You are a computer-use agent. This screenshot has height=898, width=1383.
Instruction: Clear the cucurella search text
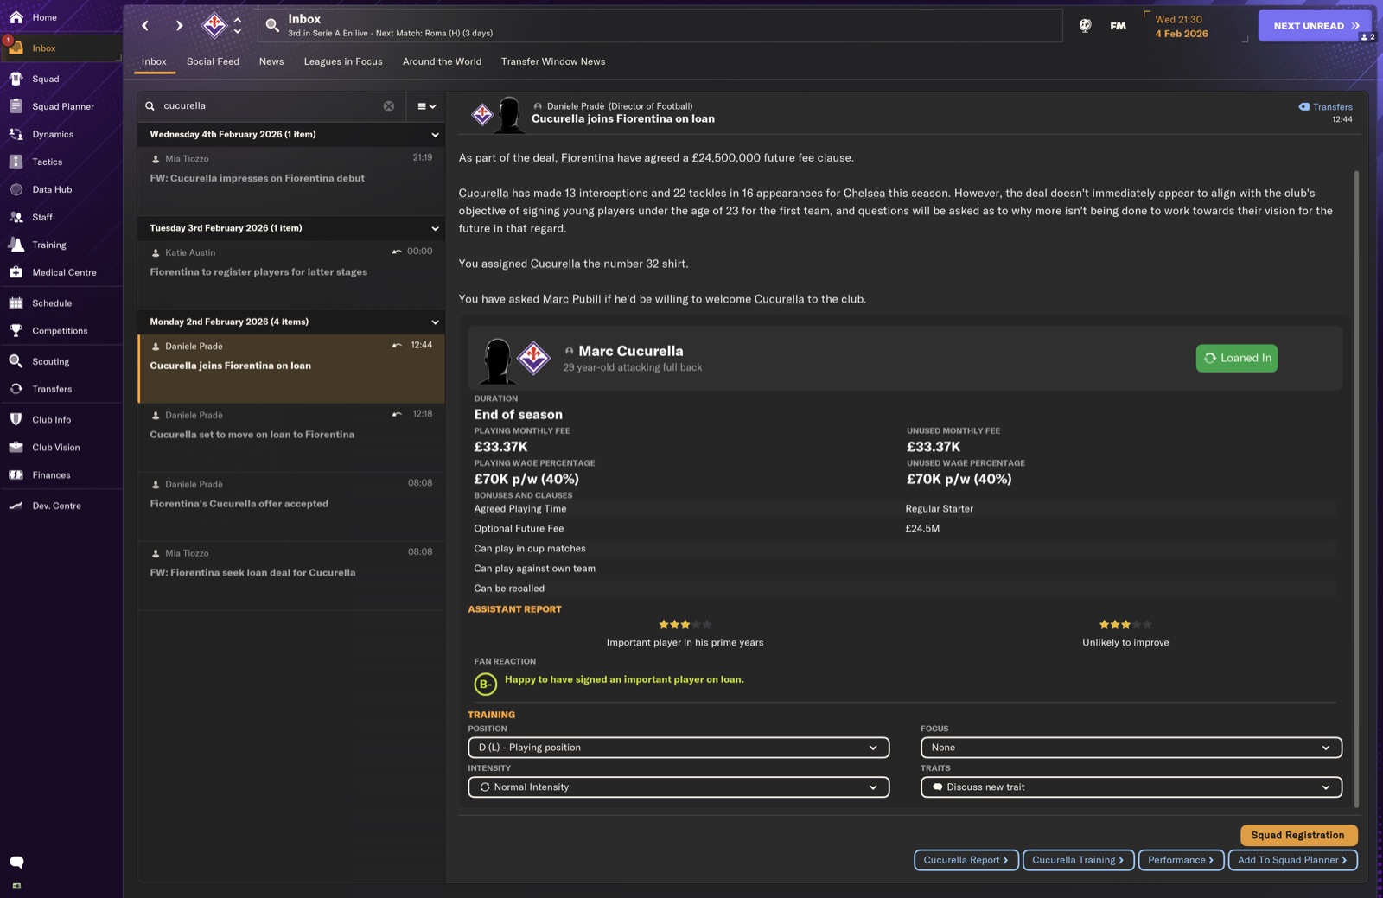(x=389, y=106)
